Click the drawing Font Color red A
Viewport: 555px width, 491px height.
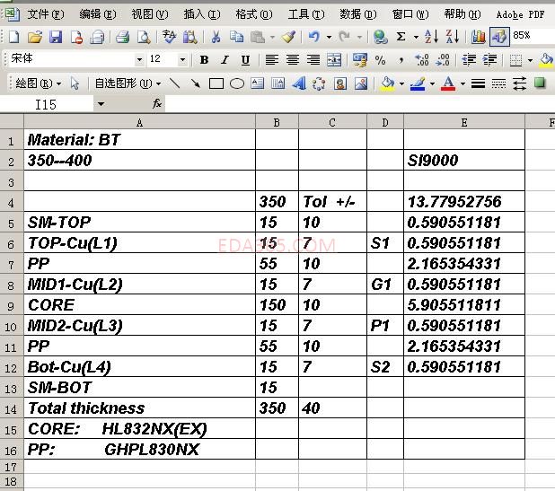[x=448, y=83]
